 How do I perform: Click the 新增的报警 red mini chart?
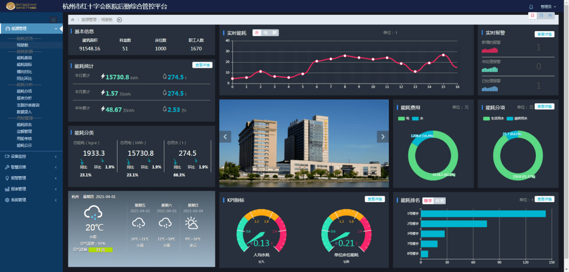click(490, 51)
